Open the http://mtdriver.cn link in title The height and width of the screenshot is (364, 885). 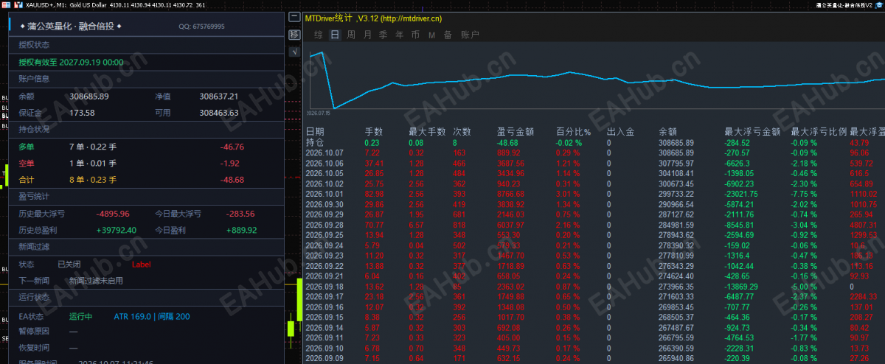(412, 18)
